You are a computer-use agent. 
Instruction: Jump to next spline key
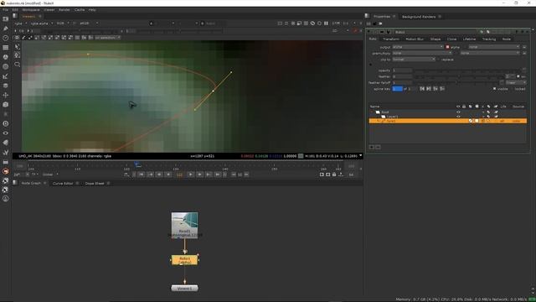click(429, 89)
